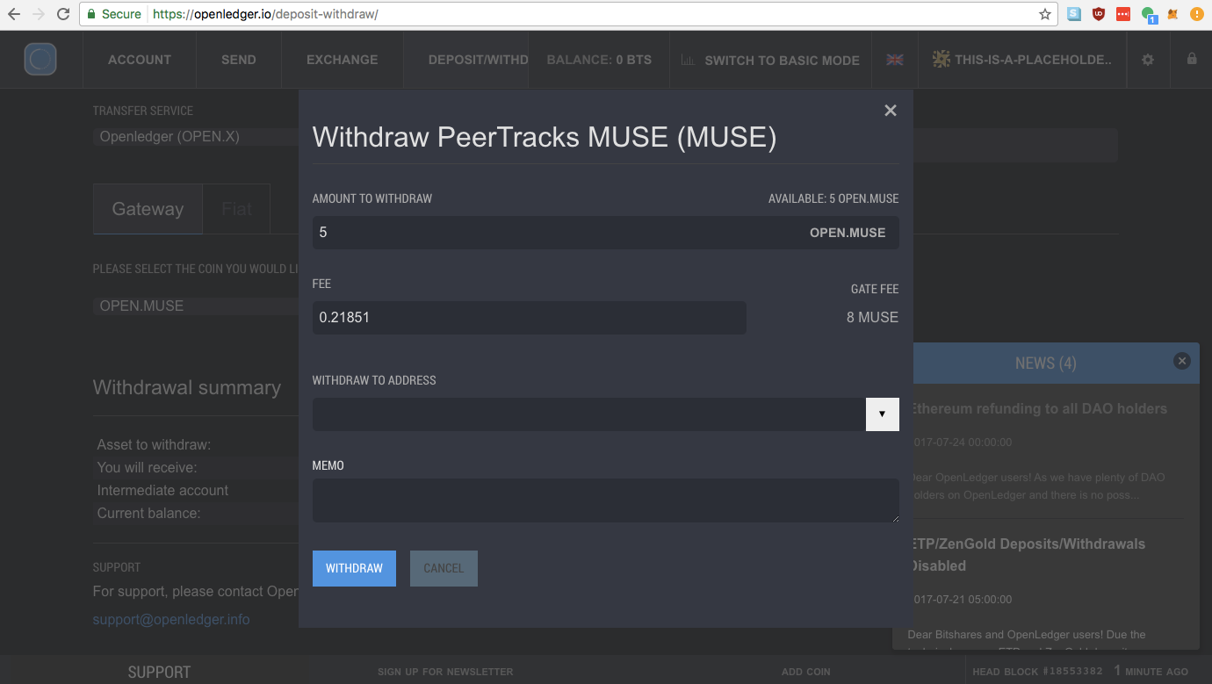Click the browser forward arrow

[39, 14]
